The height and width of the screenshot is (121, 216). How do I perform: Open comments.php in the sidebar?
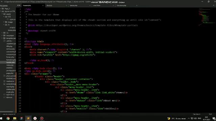pos(11,52)
